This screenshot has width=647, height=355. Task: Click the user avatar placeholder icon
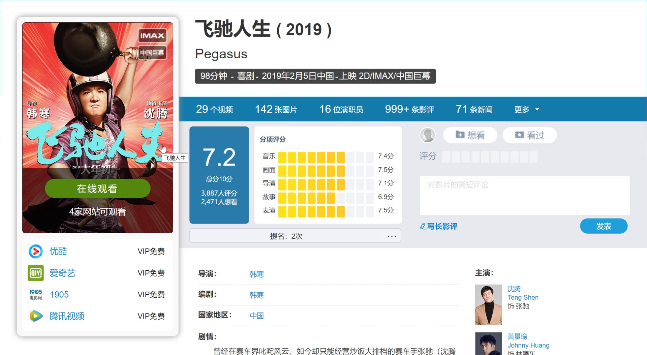(428, 135)
